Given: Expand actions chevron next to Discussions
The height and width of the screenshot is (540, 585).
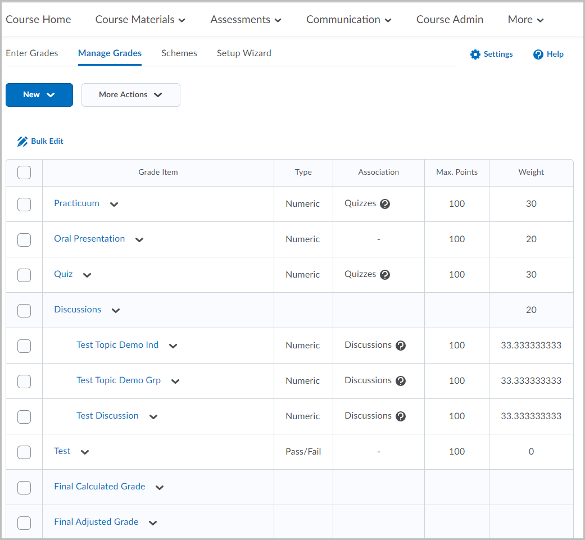Looking at the screenshot, I should pos(116,311).
